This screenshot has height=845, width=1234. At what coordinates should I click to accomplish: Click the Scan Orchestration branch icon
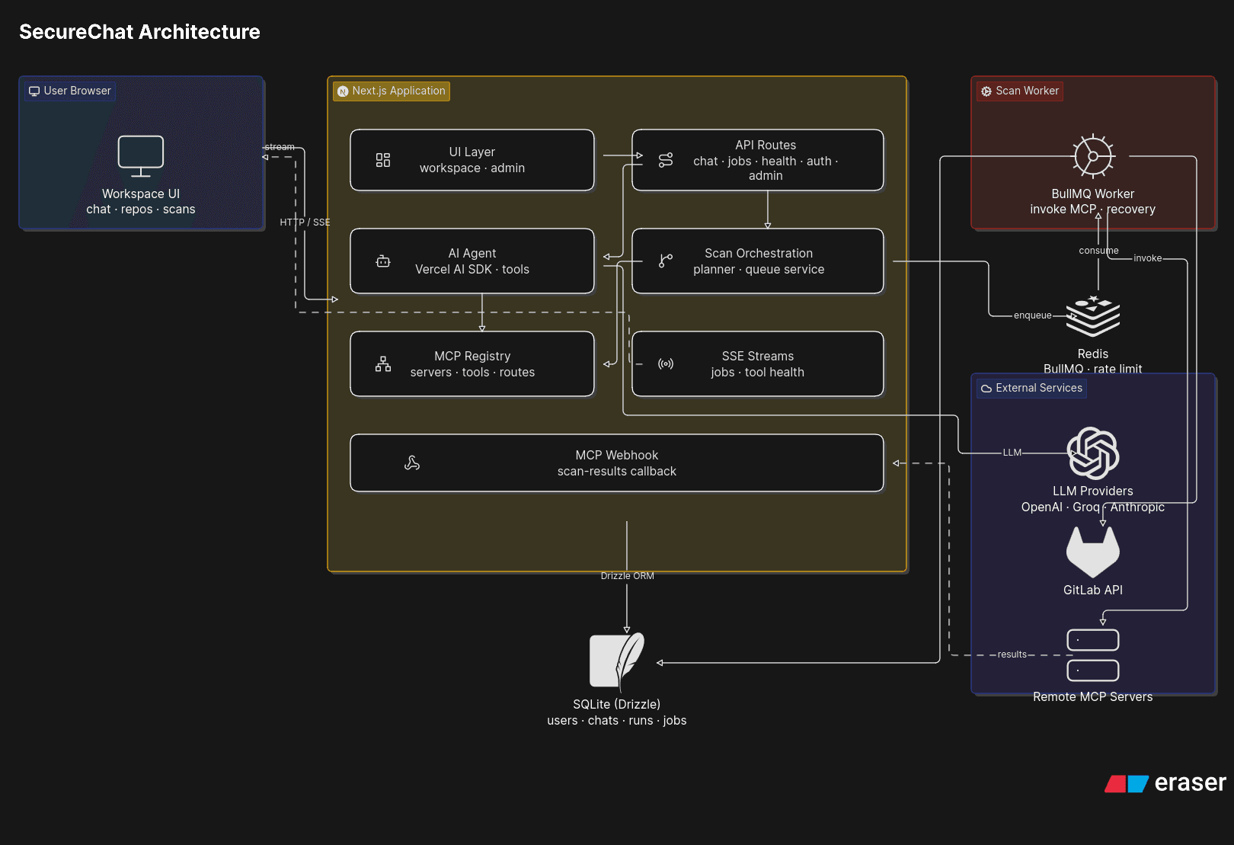click(x=666, y=261)
